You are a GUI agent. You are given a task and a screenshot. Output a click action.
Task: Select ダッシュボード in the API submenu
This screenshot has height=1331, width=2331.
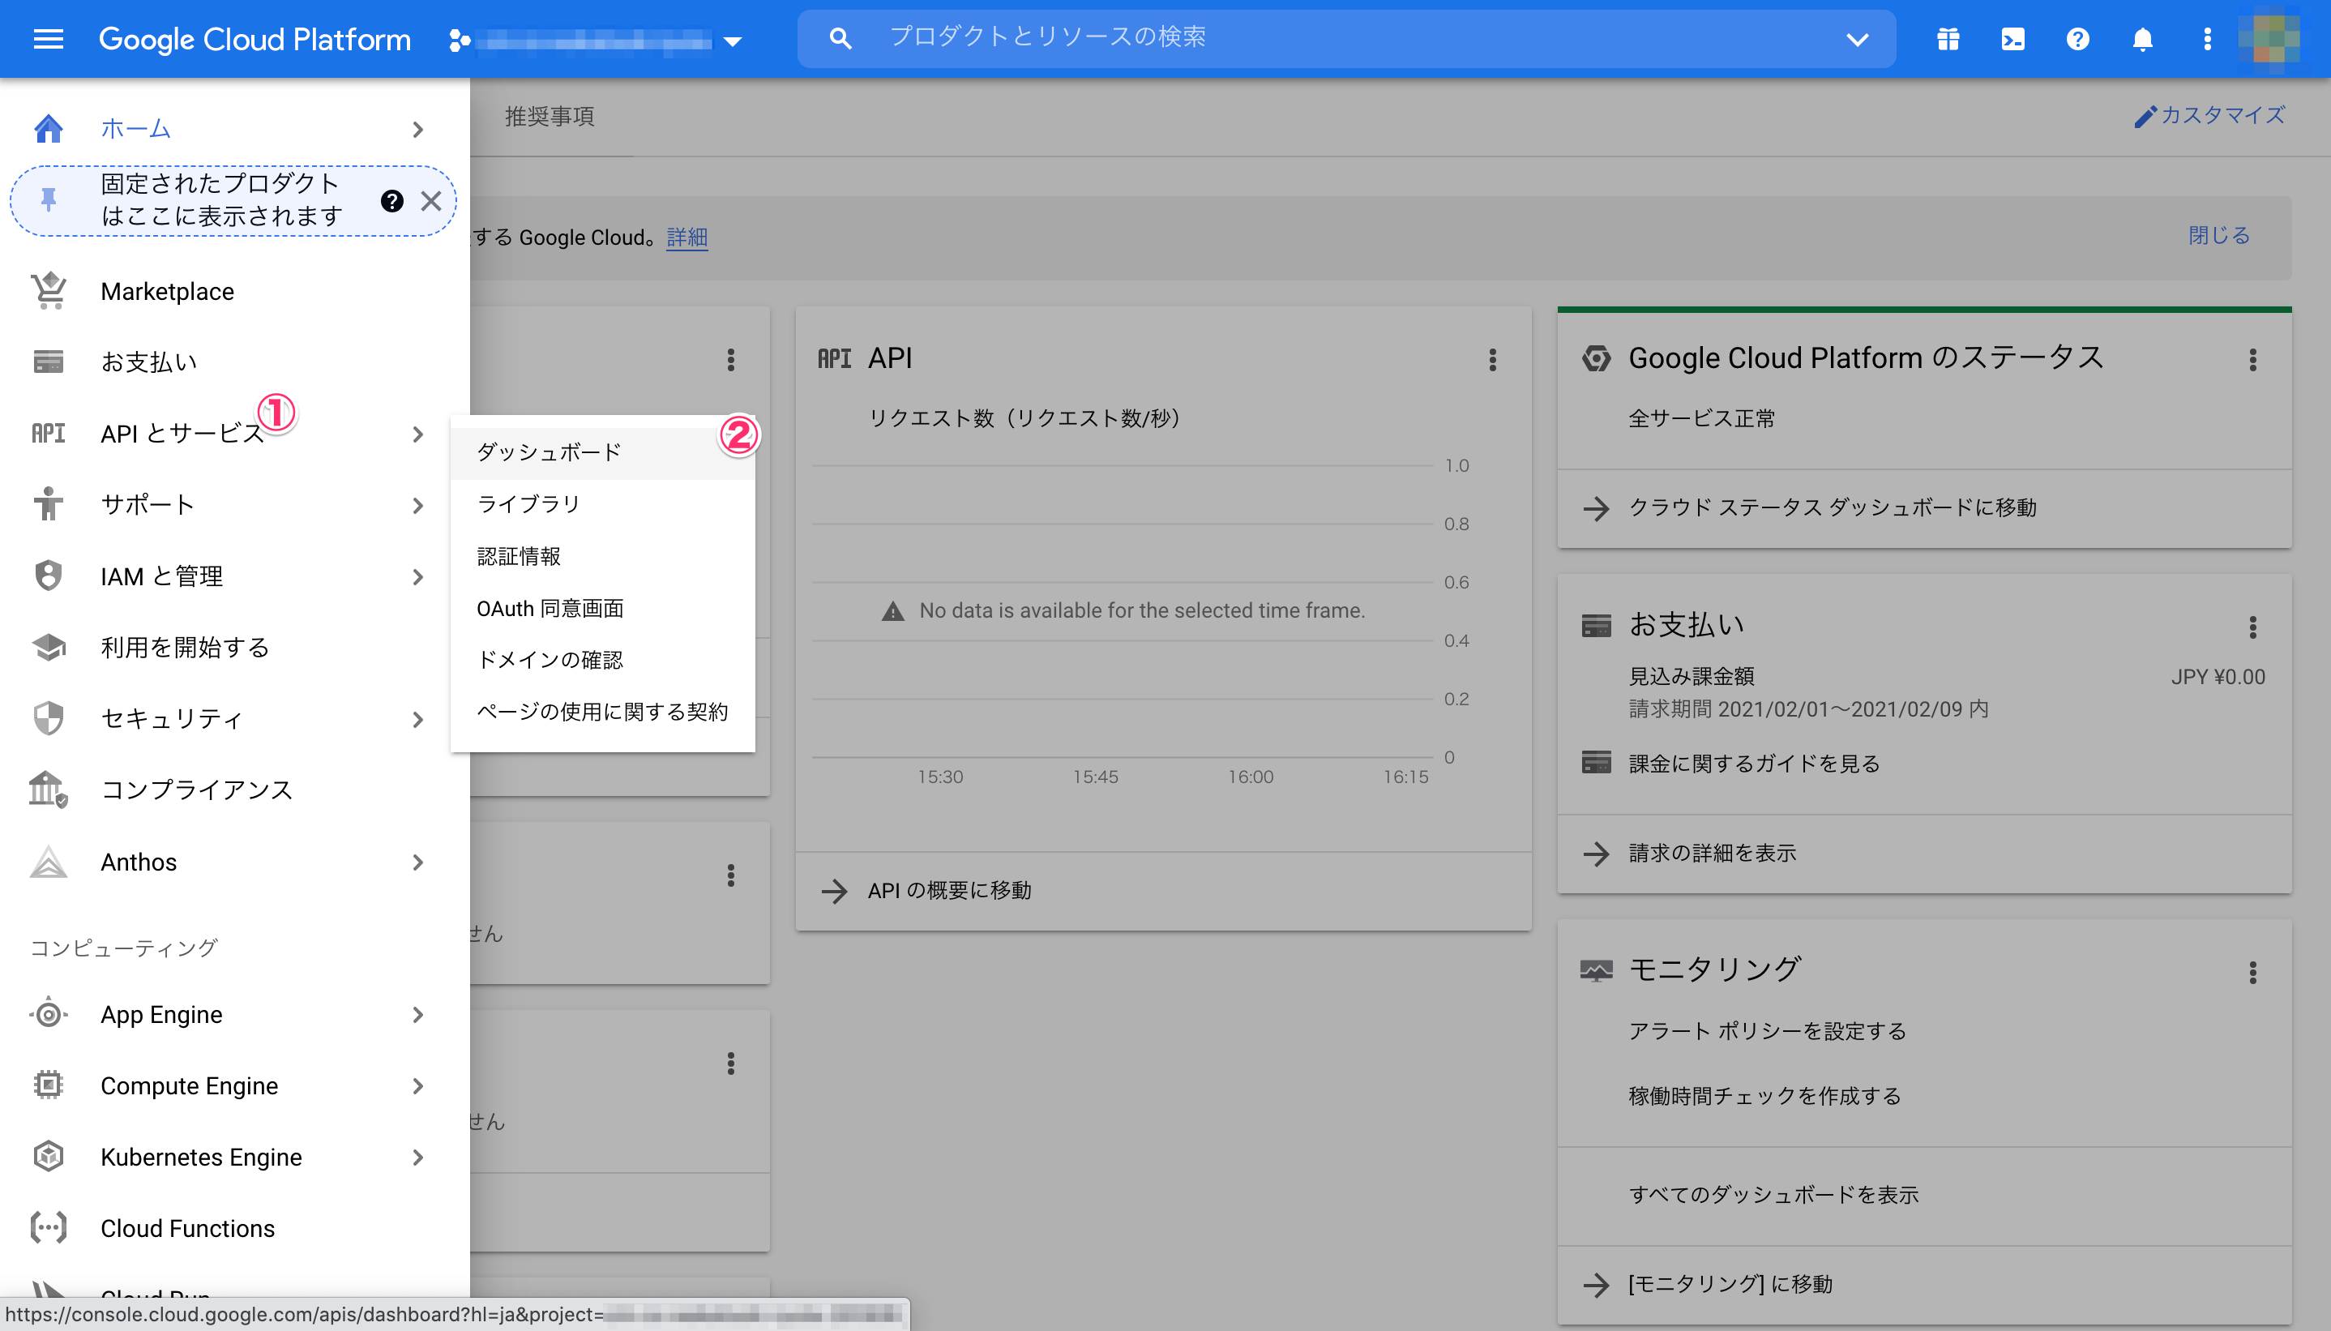[548, 452]
